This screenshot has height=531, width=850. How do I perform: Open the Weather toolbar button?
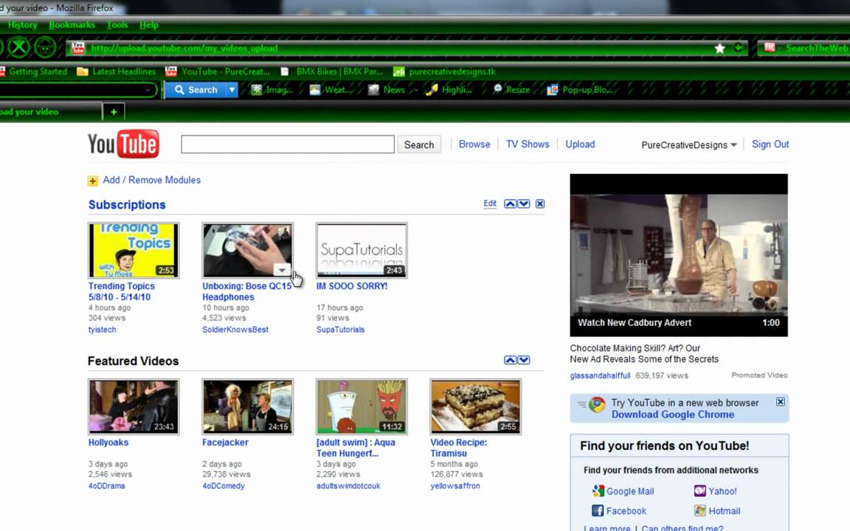pos(330,90)
